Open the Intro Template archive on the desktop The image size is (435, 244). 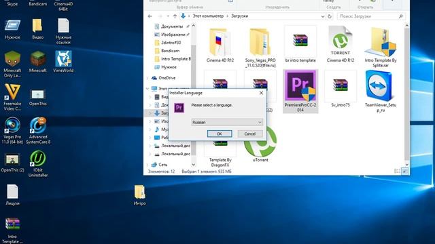[x=12, y=230]
